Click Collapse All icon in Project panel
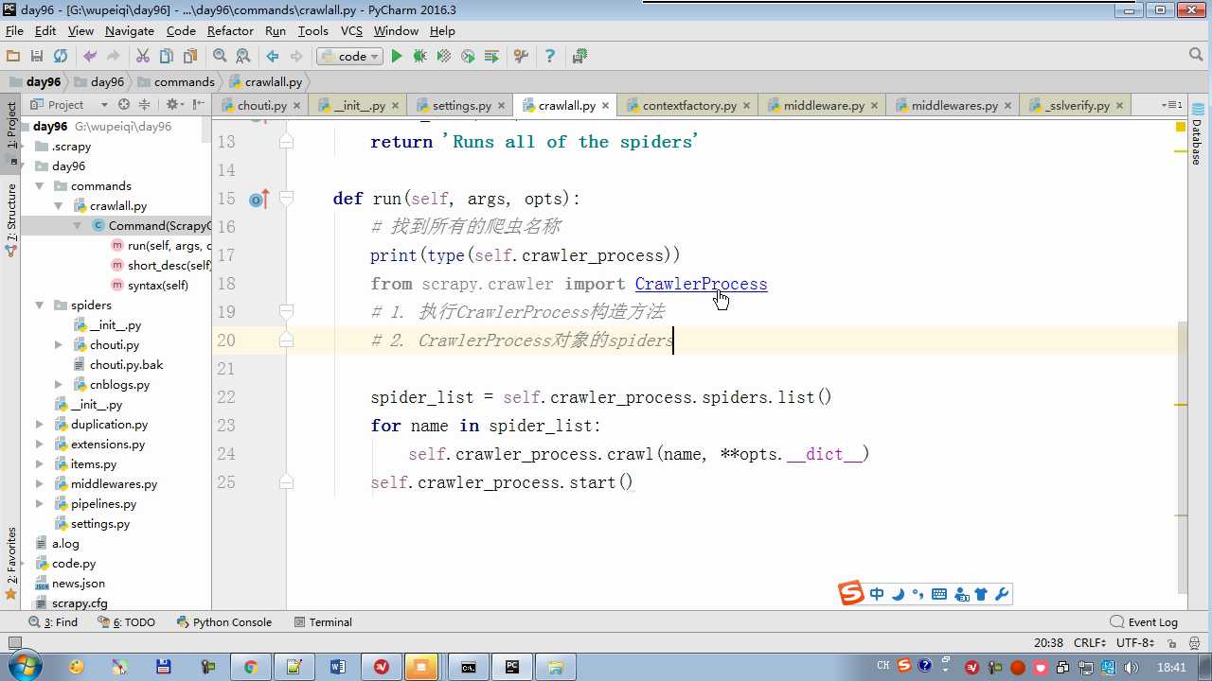This screenshot has width=1212, height=681. 145,104
